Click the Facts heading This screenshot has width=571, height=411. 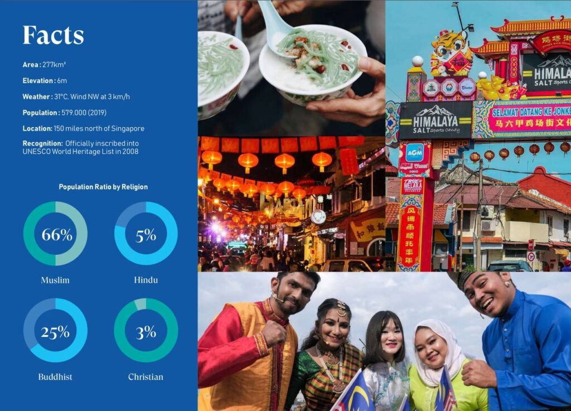click(x=53, y=35)
